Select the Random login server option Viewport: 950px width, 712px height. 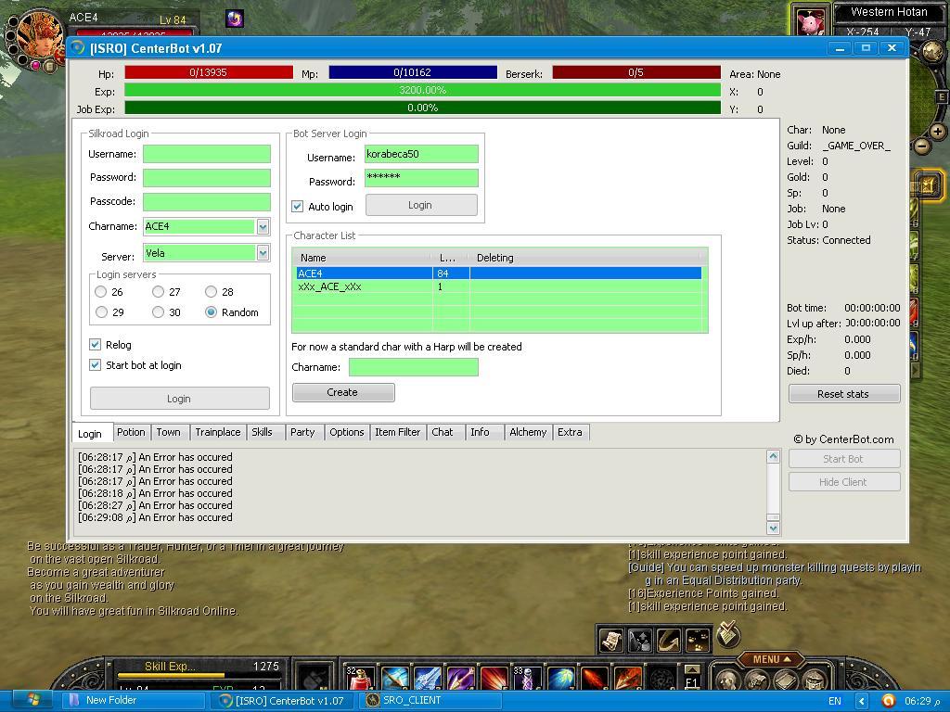(211, 312)
